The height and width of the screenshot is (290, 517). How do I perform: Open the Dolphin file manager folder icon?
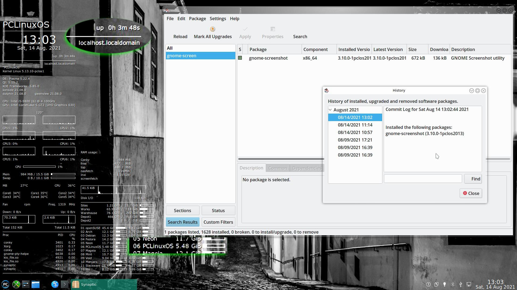pyautogui.click(x=36, y=284)
